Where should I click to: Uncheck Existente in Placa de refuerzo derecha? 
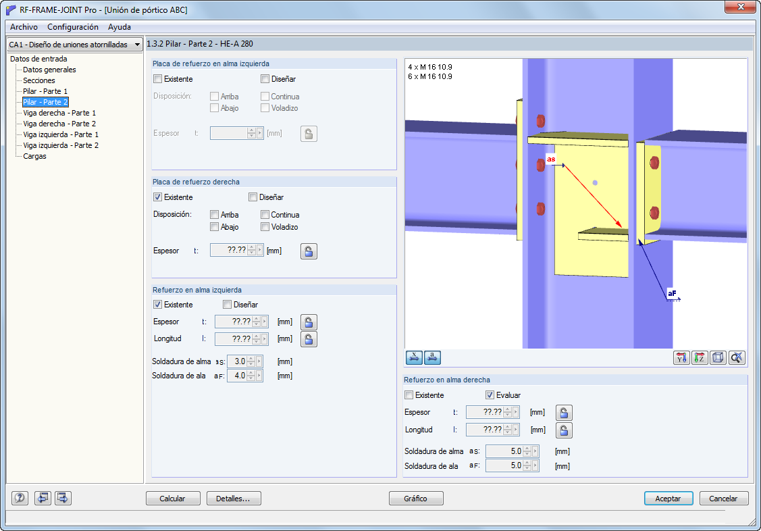[158, 197]
